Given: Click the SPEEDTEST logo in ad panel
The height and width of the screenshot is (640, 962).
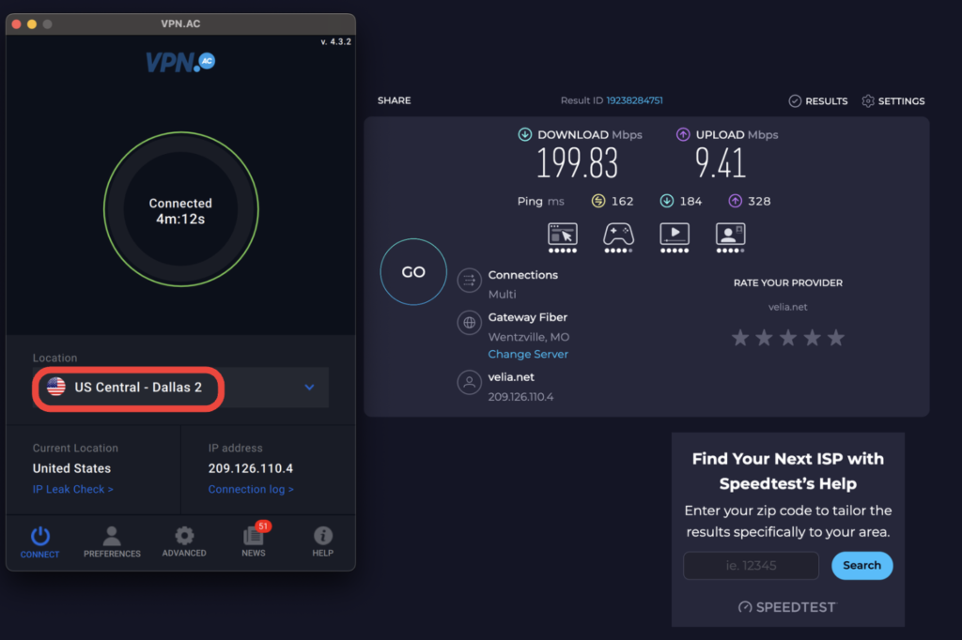Looking at the screenshot, I should pos(787,607).
